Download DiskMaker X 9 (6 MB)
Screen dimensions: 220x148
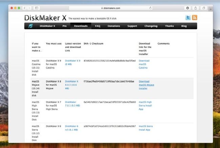pyautogui.click(x=72, y=63)
